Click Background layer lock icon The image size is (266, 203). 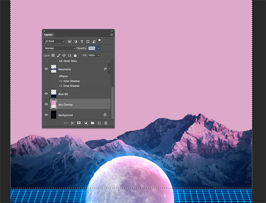(105, 115)
